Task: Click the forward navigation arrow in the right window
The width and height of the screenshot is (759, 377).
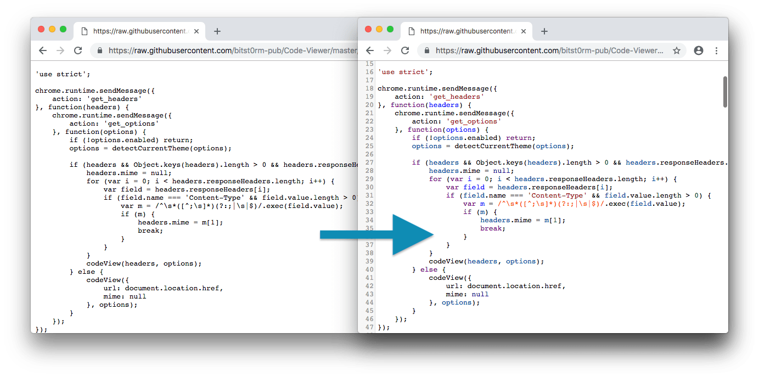Action: point(387,50)
